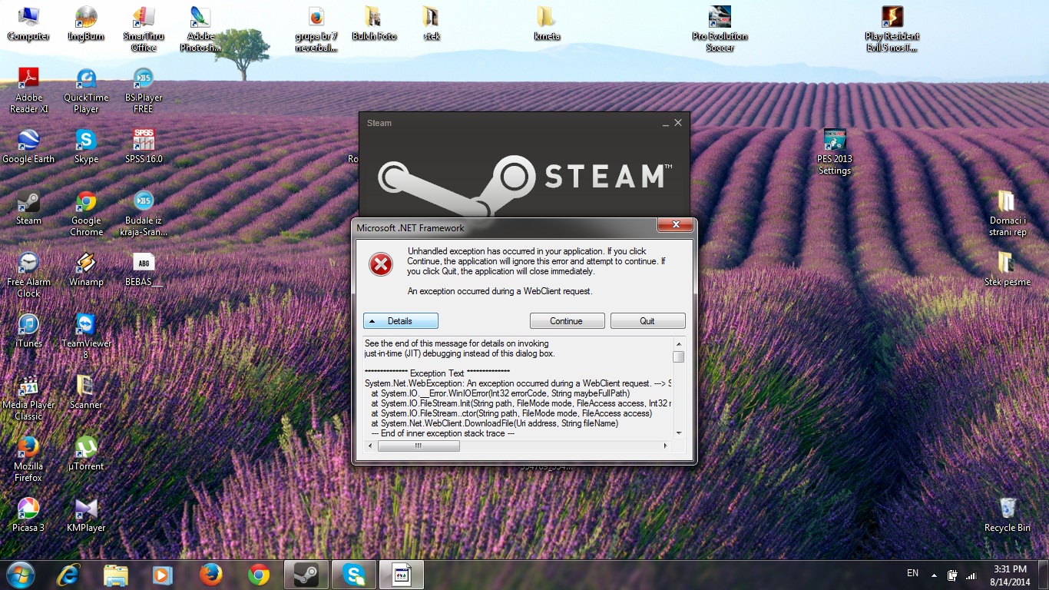Select the Free Alarm Clock shortcut
Image resolution: width=1049 pixels, height=590 pixels.
[28, 275]
